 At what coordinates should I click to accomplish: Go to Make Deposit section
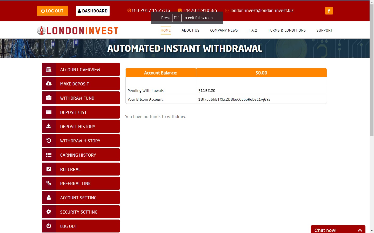(x=81, y=84)
